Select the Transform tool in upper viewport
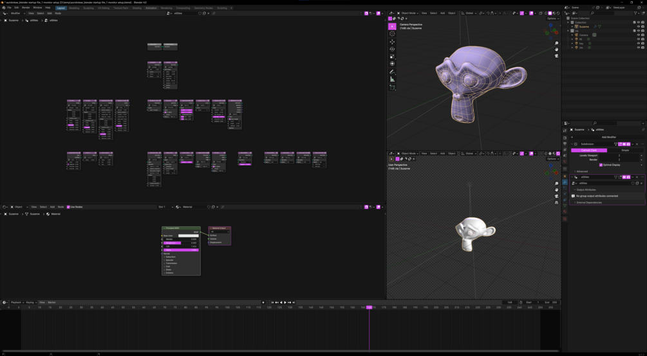647x356 pixels. pyautogui.click(x=392, y=64)
